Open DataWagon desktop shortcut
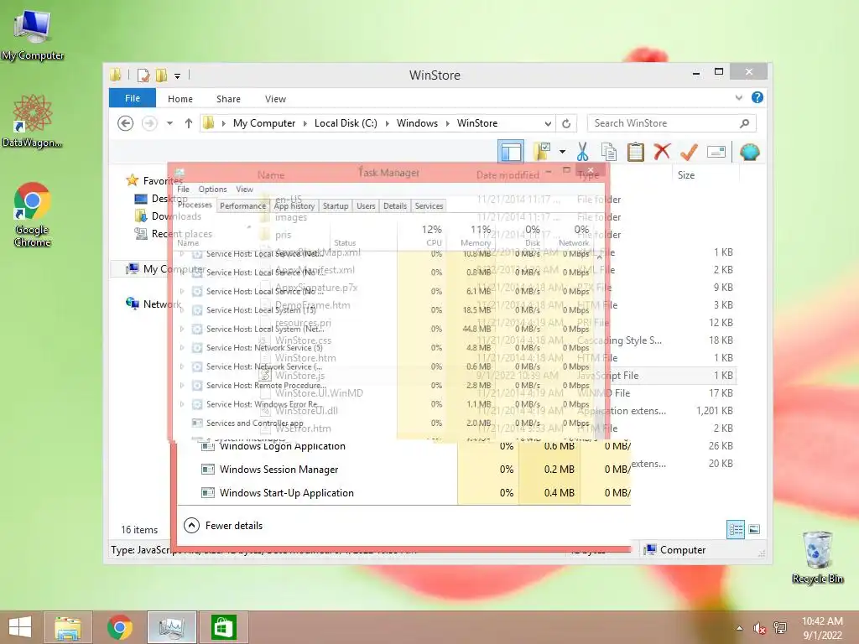This screenshot has width=859, height=644. [x=33, y=122]
